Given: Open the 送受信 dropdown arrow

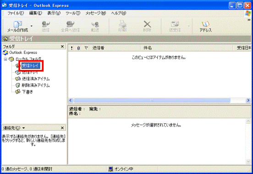Looking at the screenshot, I should 189,26.
